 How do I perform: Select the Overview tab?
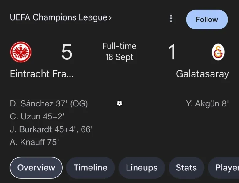pyautogui.click(x=36, y=168)
